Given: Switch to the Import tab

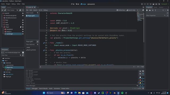Looking at the screenshot, I should tap(9, 7).
